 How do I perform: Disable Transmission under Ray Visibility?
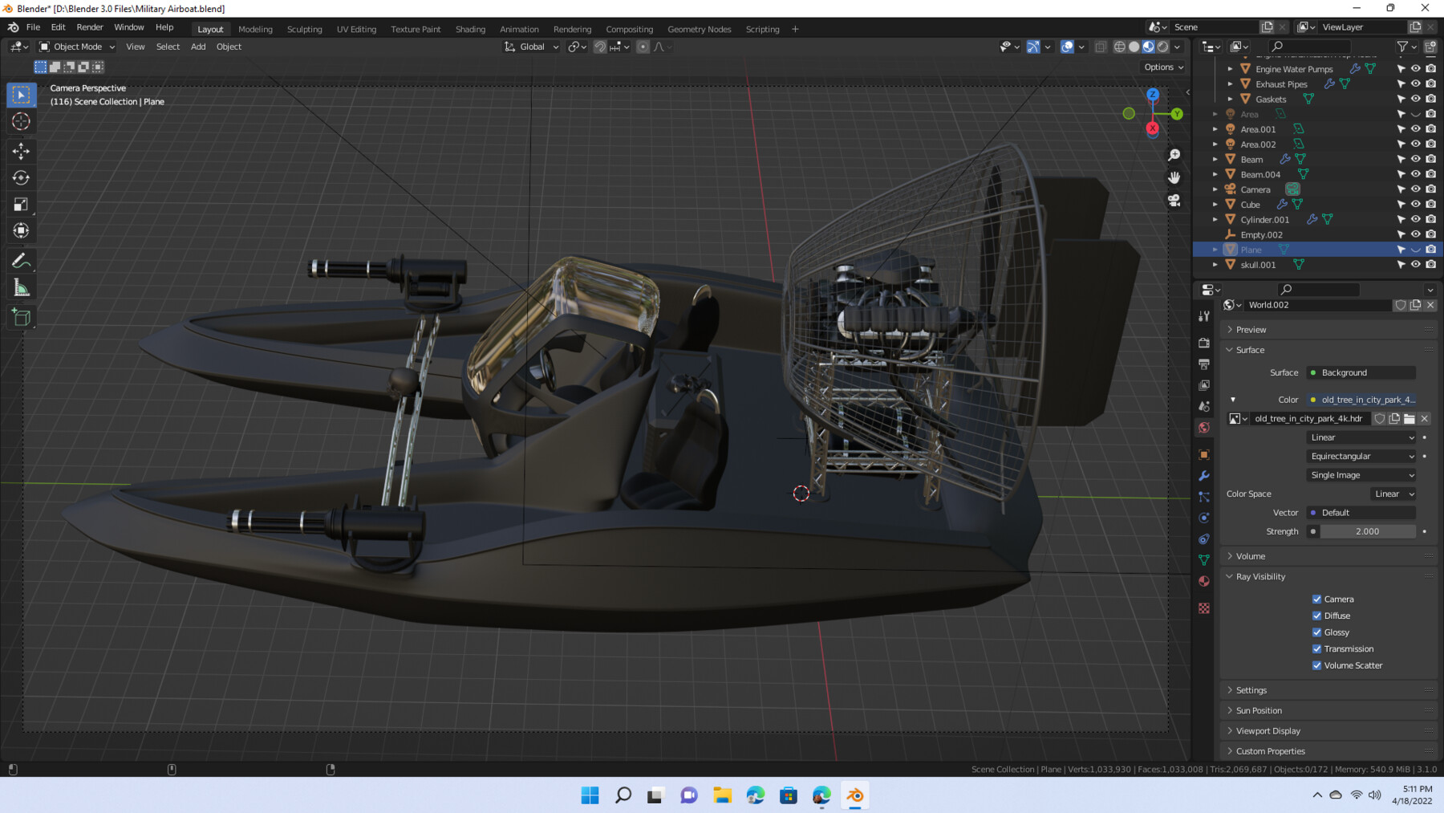(x=1316, y=648)
